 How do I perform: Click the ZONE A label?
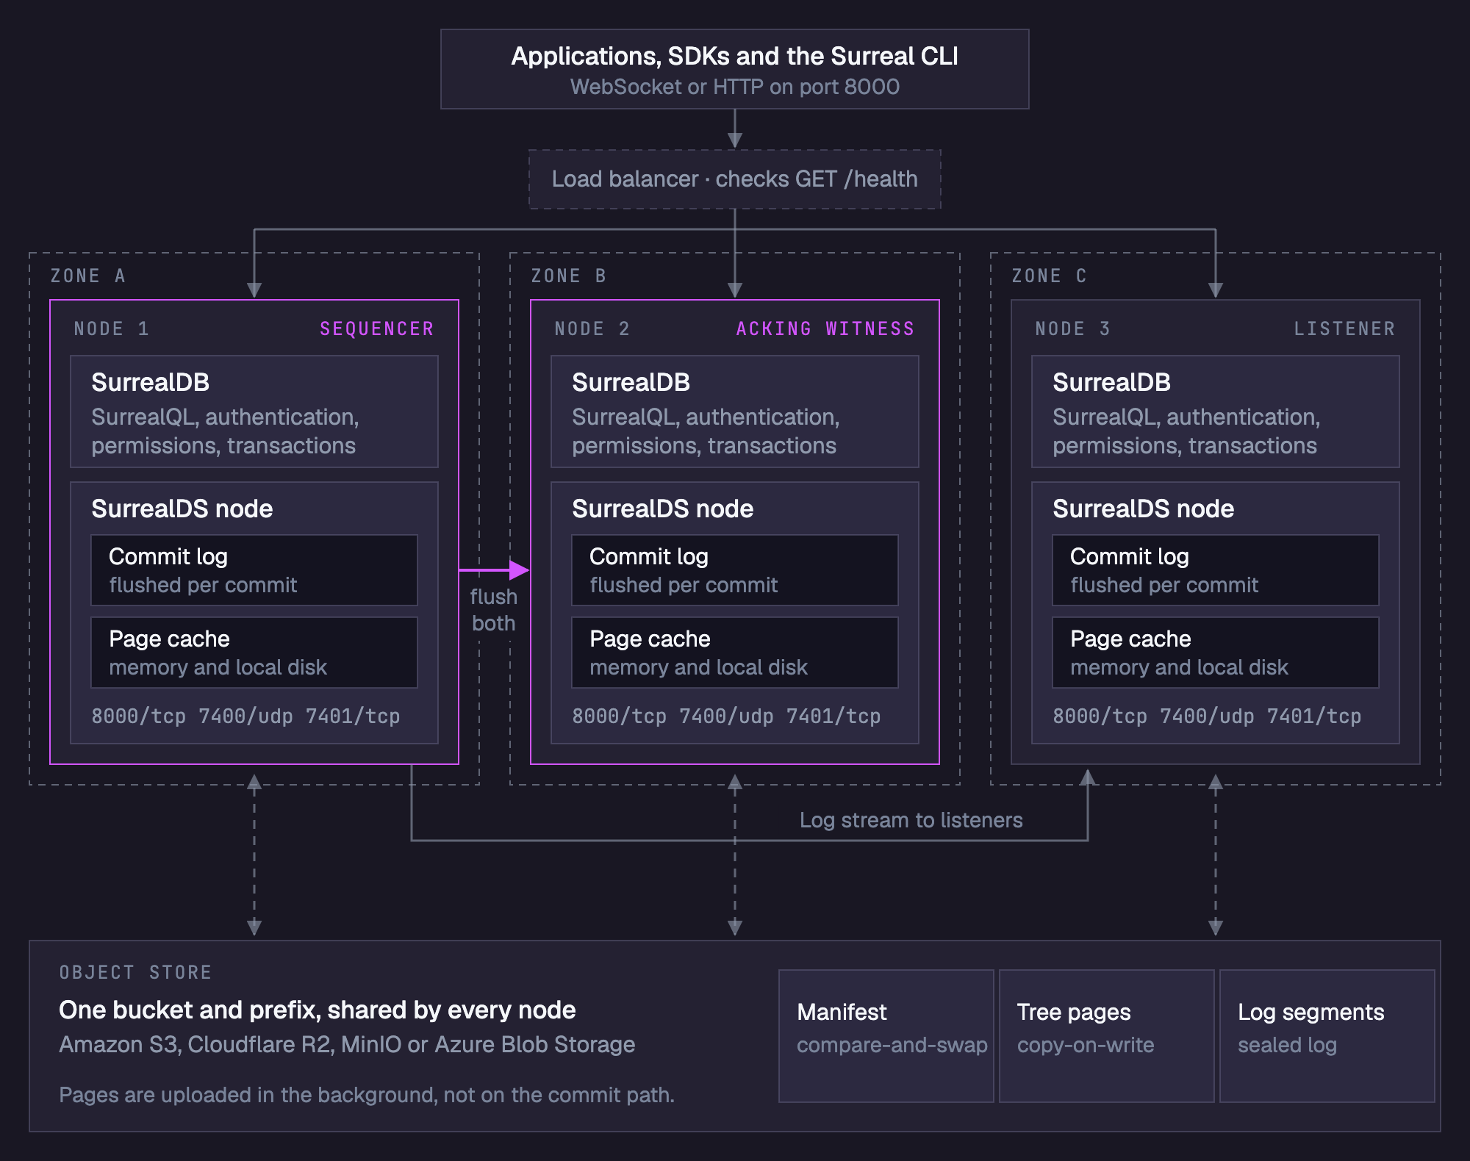(x=88, y=276)
